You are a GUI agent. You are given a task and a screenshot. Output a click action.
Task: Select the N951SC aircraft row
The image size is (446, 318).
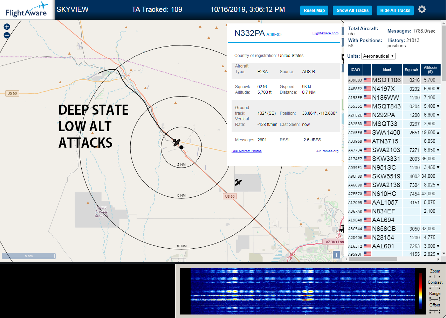[x=394, y=168]
